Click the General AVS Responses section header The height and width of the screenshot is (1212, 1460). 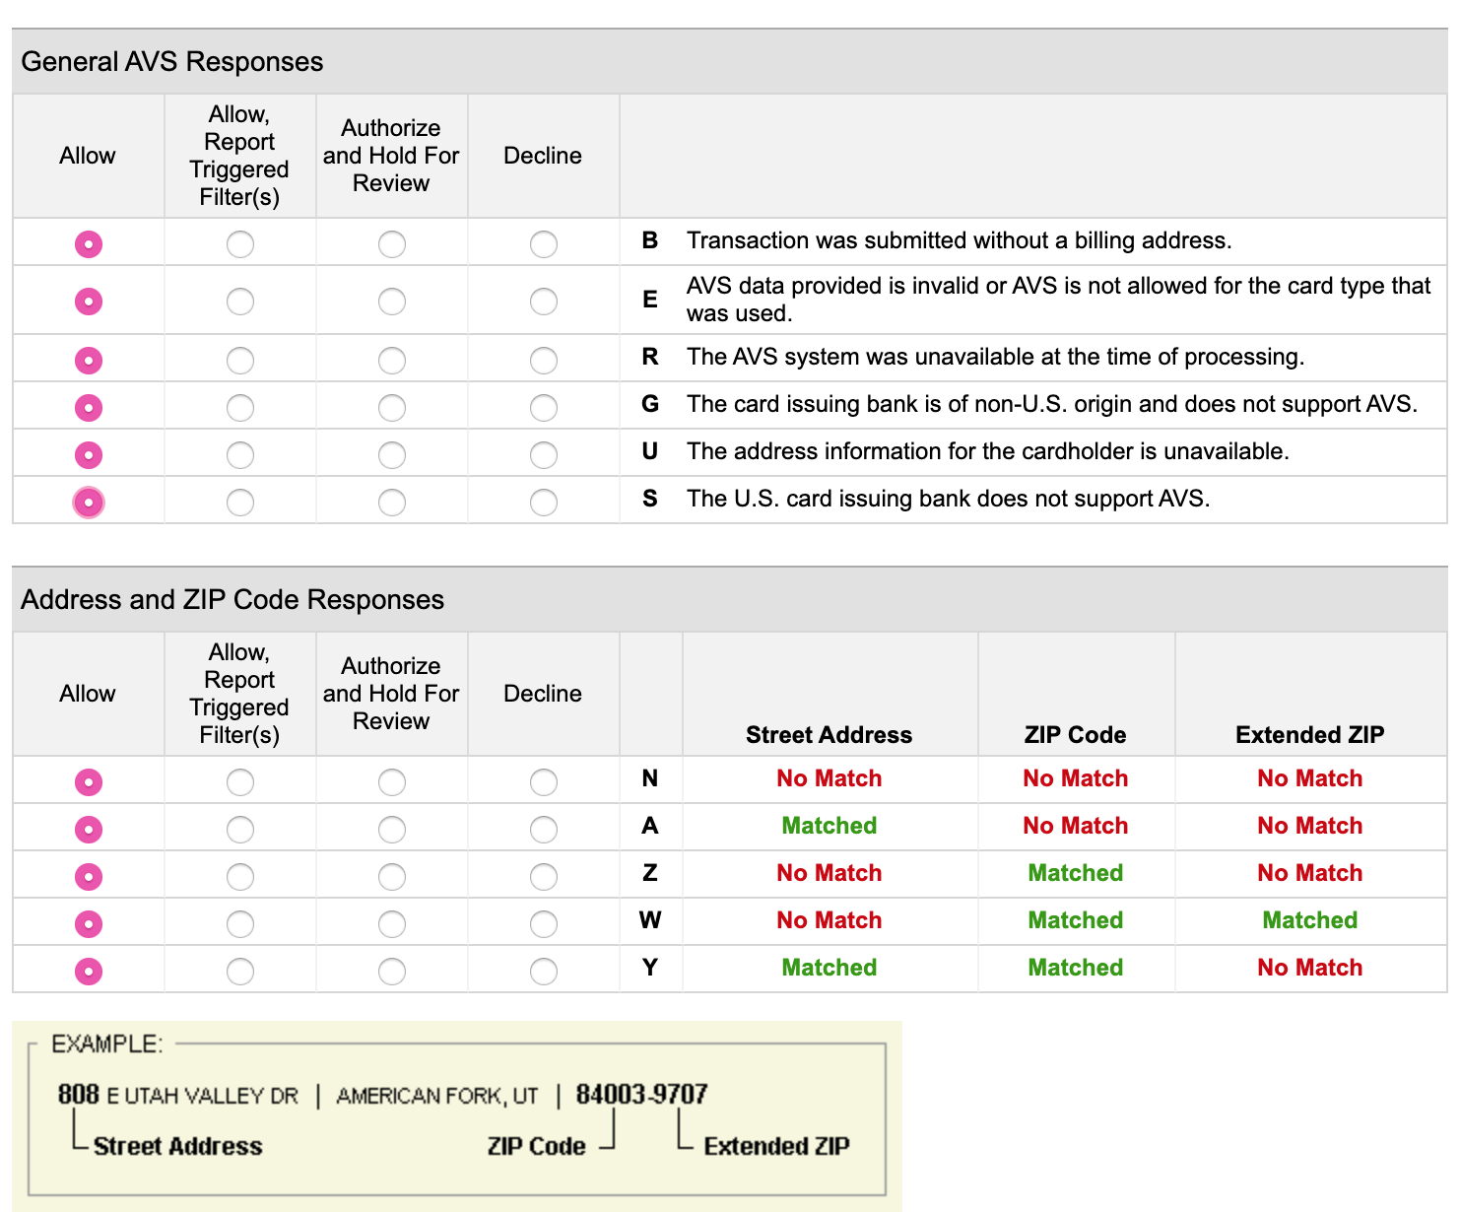pos(172,62)
